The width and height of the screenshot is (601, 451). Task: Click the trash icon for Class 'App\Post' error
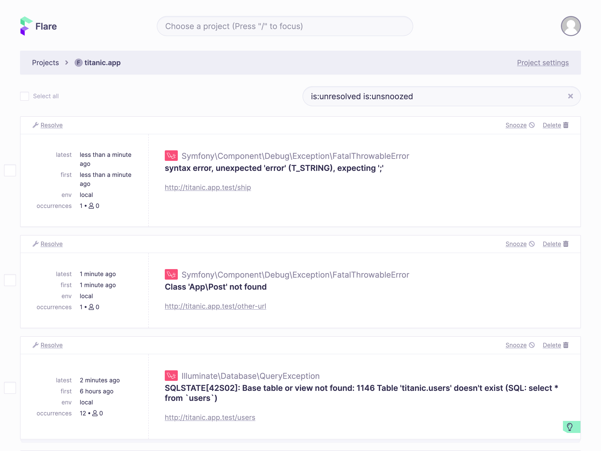(x=566, y=244)
